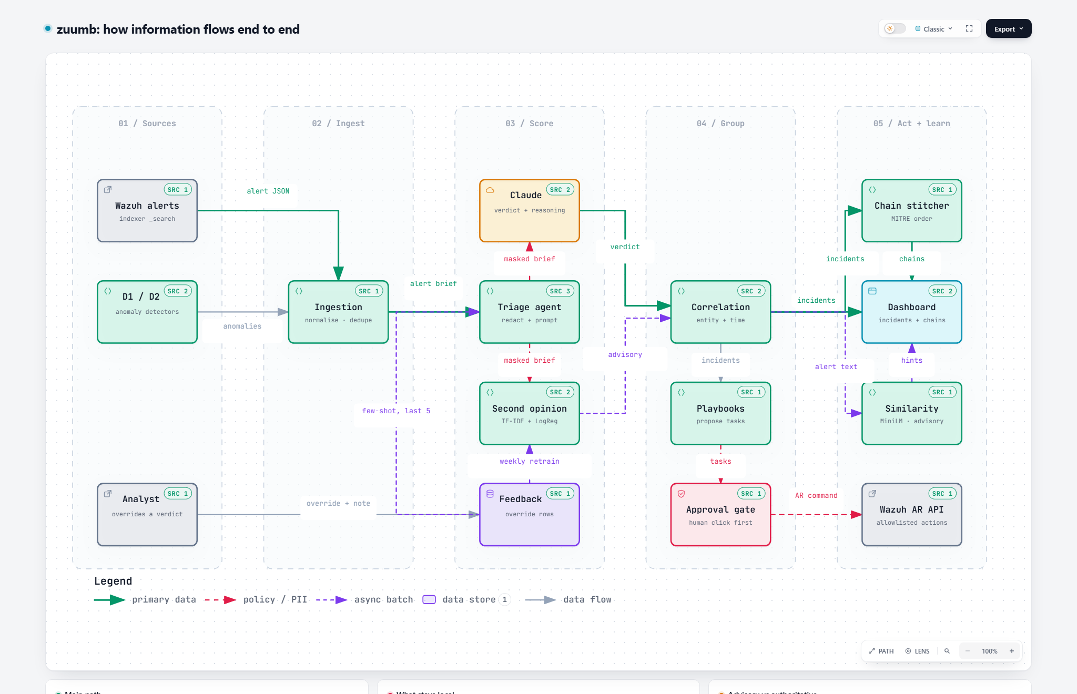This screenshot has width=1077, height=694.
Task: Click the 'few-shot, last 5' edge label
Action: (396, 411)
